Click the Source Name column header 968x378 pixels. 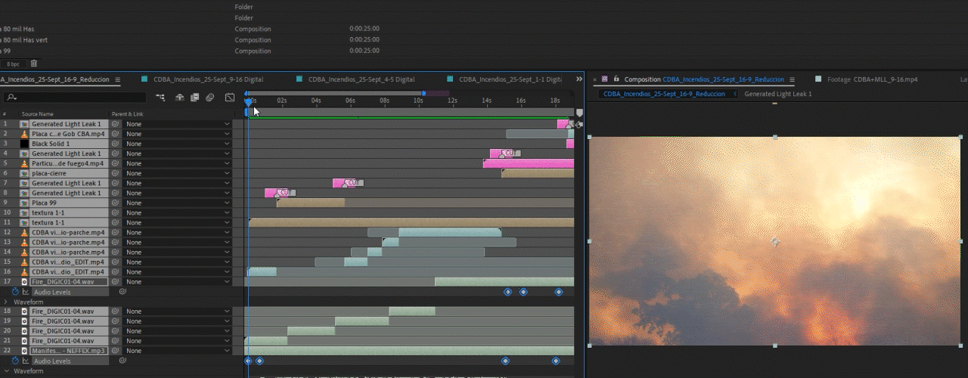38,114
